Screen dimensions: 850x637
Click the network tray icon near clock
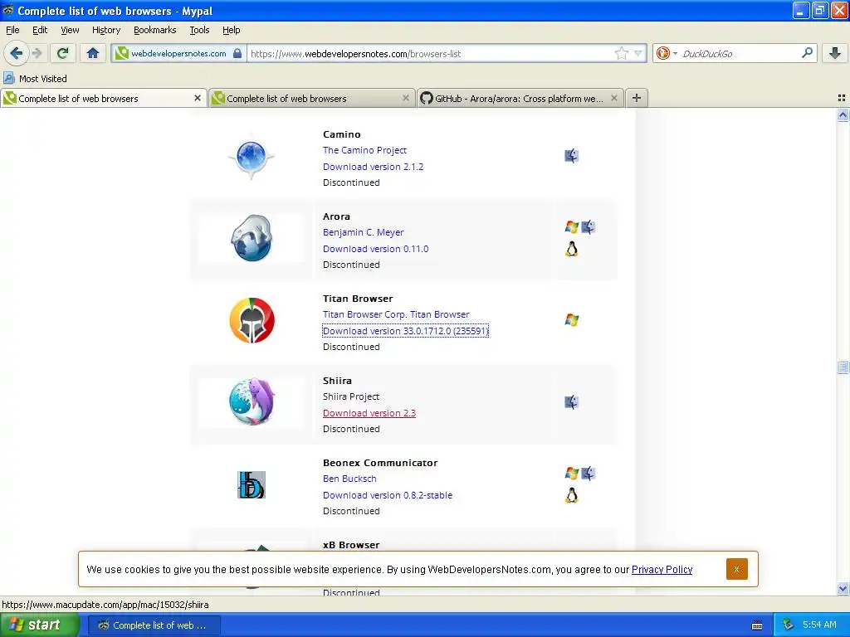[789, 625]
